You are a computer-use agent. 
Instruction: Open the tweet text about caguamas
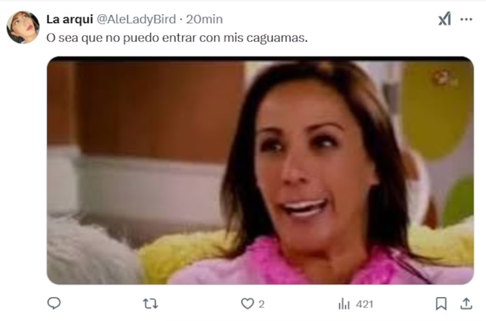pyautogui.click(x=177, y=38)
